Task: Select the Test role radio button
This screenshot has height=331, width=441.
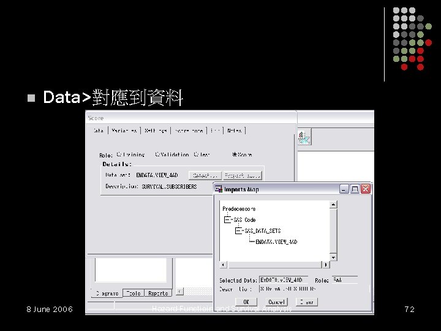Action: [196, 154]
